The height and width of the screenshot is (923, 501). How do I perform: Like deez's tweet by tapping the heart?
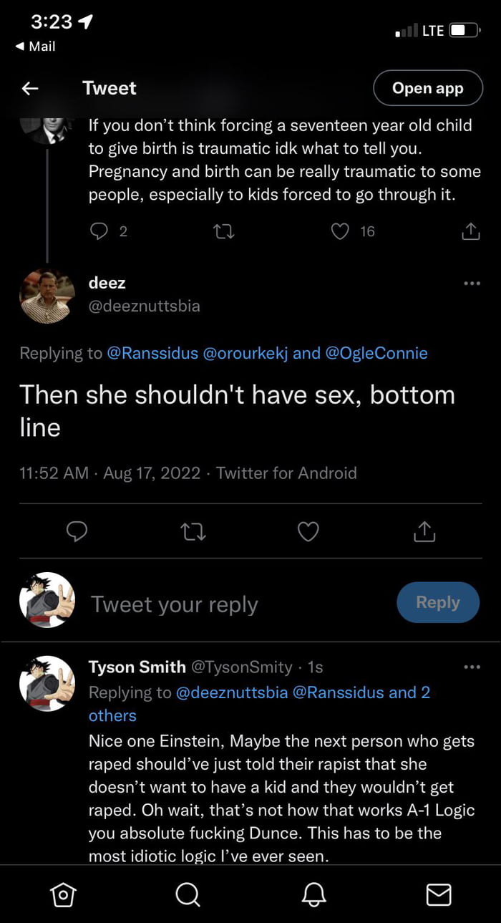(x=308, y=531)
